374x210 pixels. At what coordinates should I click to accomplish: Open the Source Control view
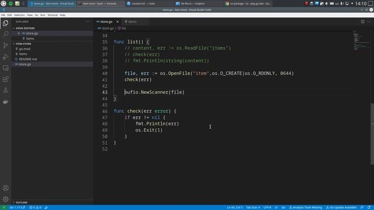pyautogui.click(x=5, y=45)
